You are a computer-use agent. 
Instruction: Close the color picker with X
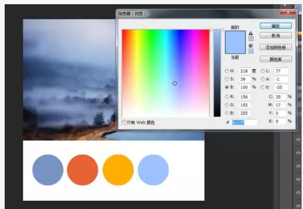[x=288, y=12]
